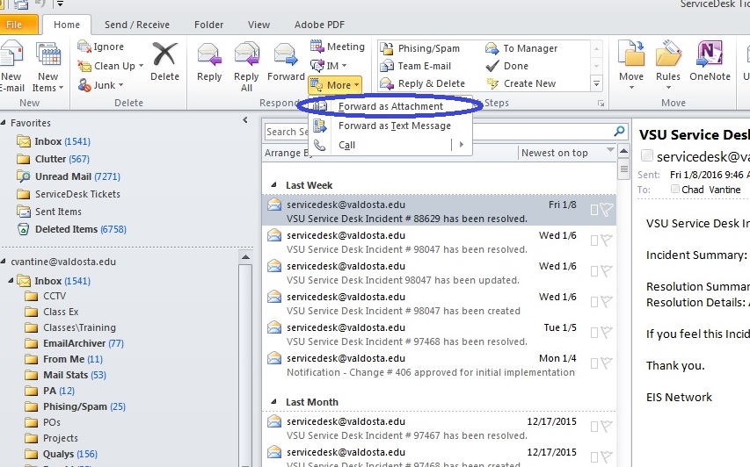Click the Delete X icon
This screenshot has height=467, width=750.
164,54
